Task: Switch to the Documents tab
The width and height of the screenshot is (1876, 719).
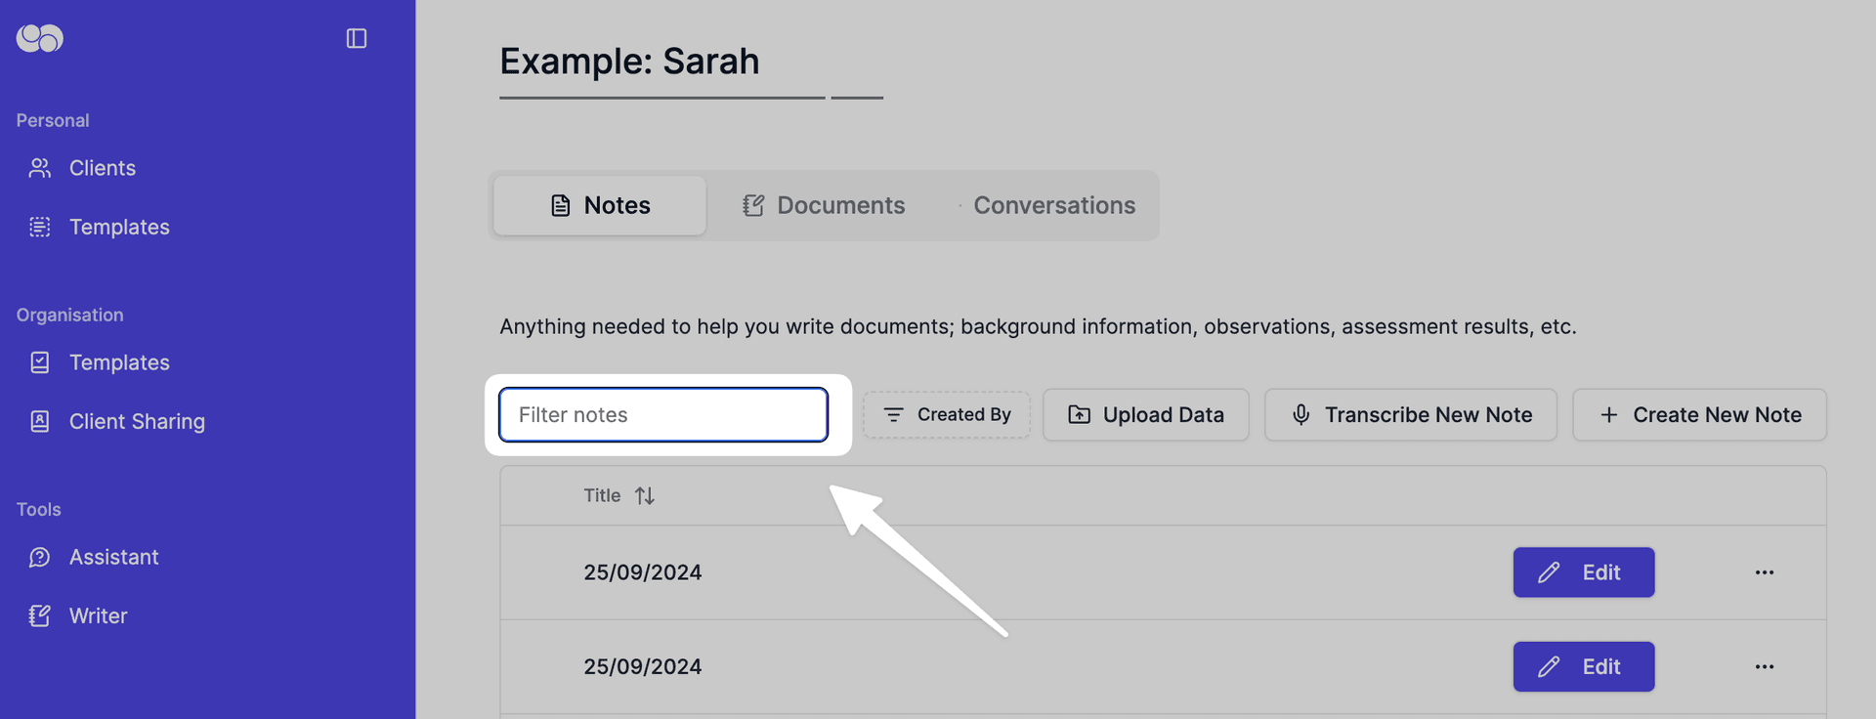Action: tap(824, 205)
